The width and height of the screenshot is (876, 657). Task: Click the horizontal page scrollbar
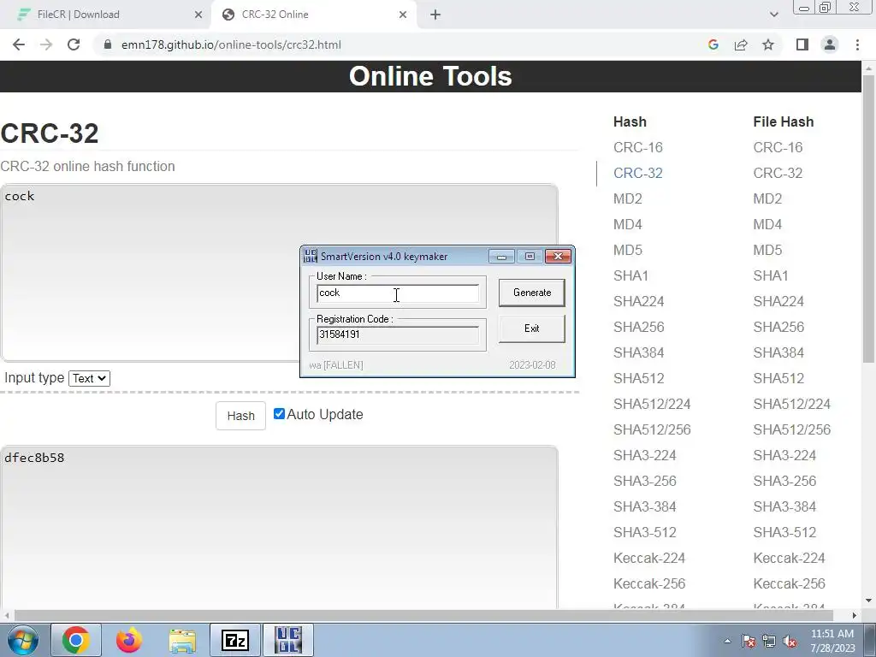tap(423, 615)
